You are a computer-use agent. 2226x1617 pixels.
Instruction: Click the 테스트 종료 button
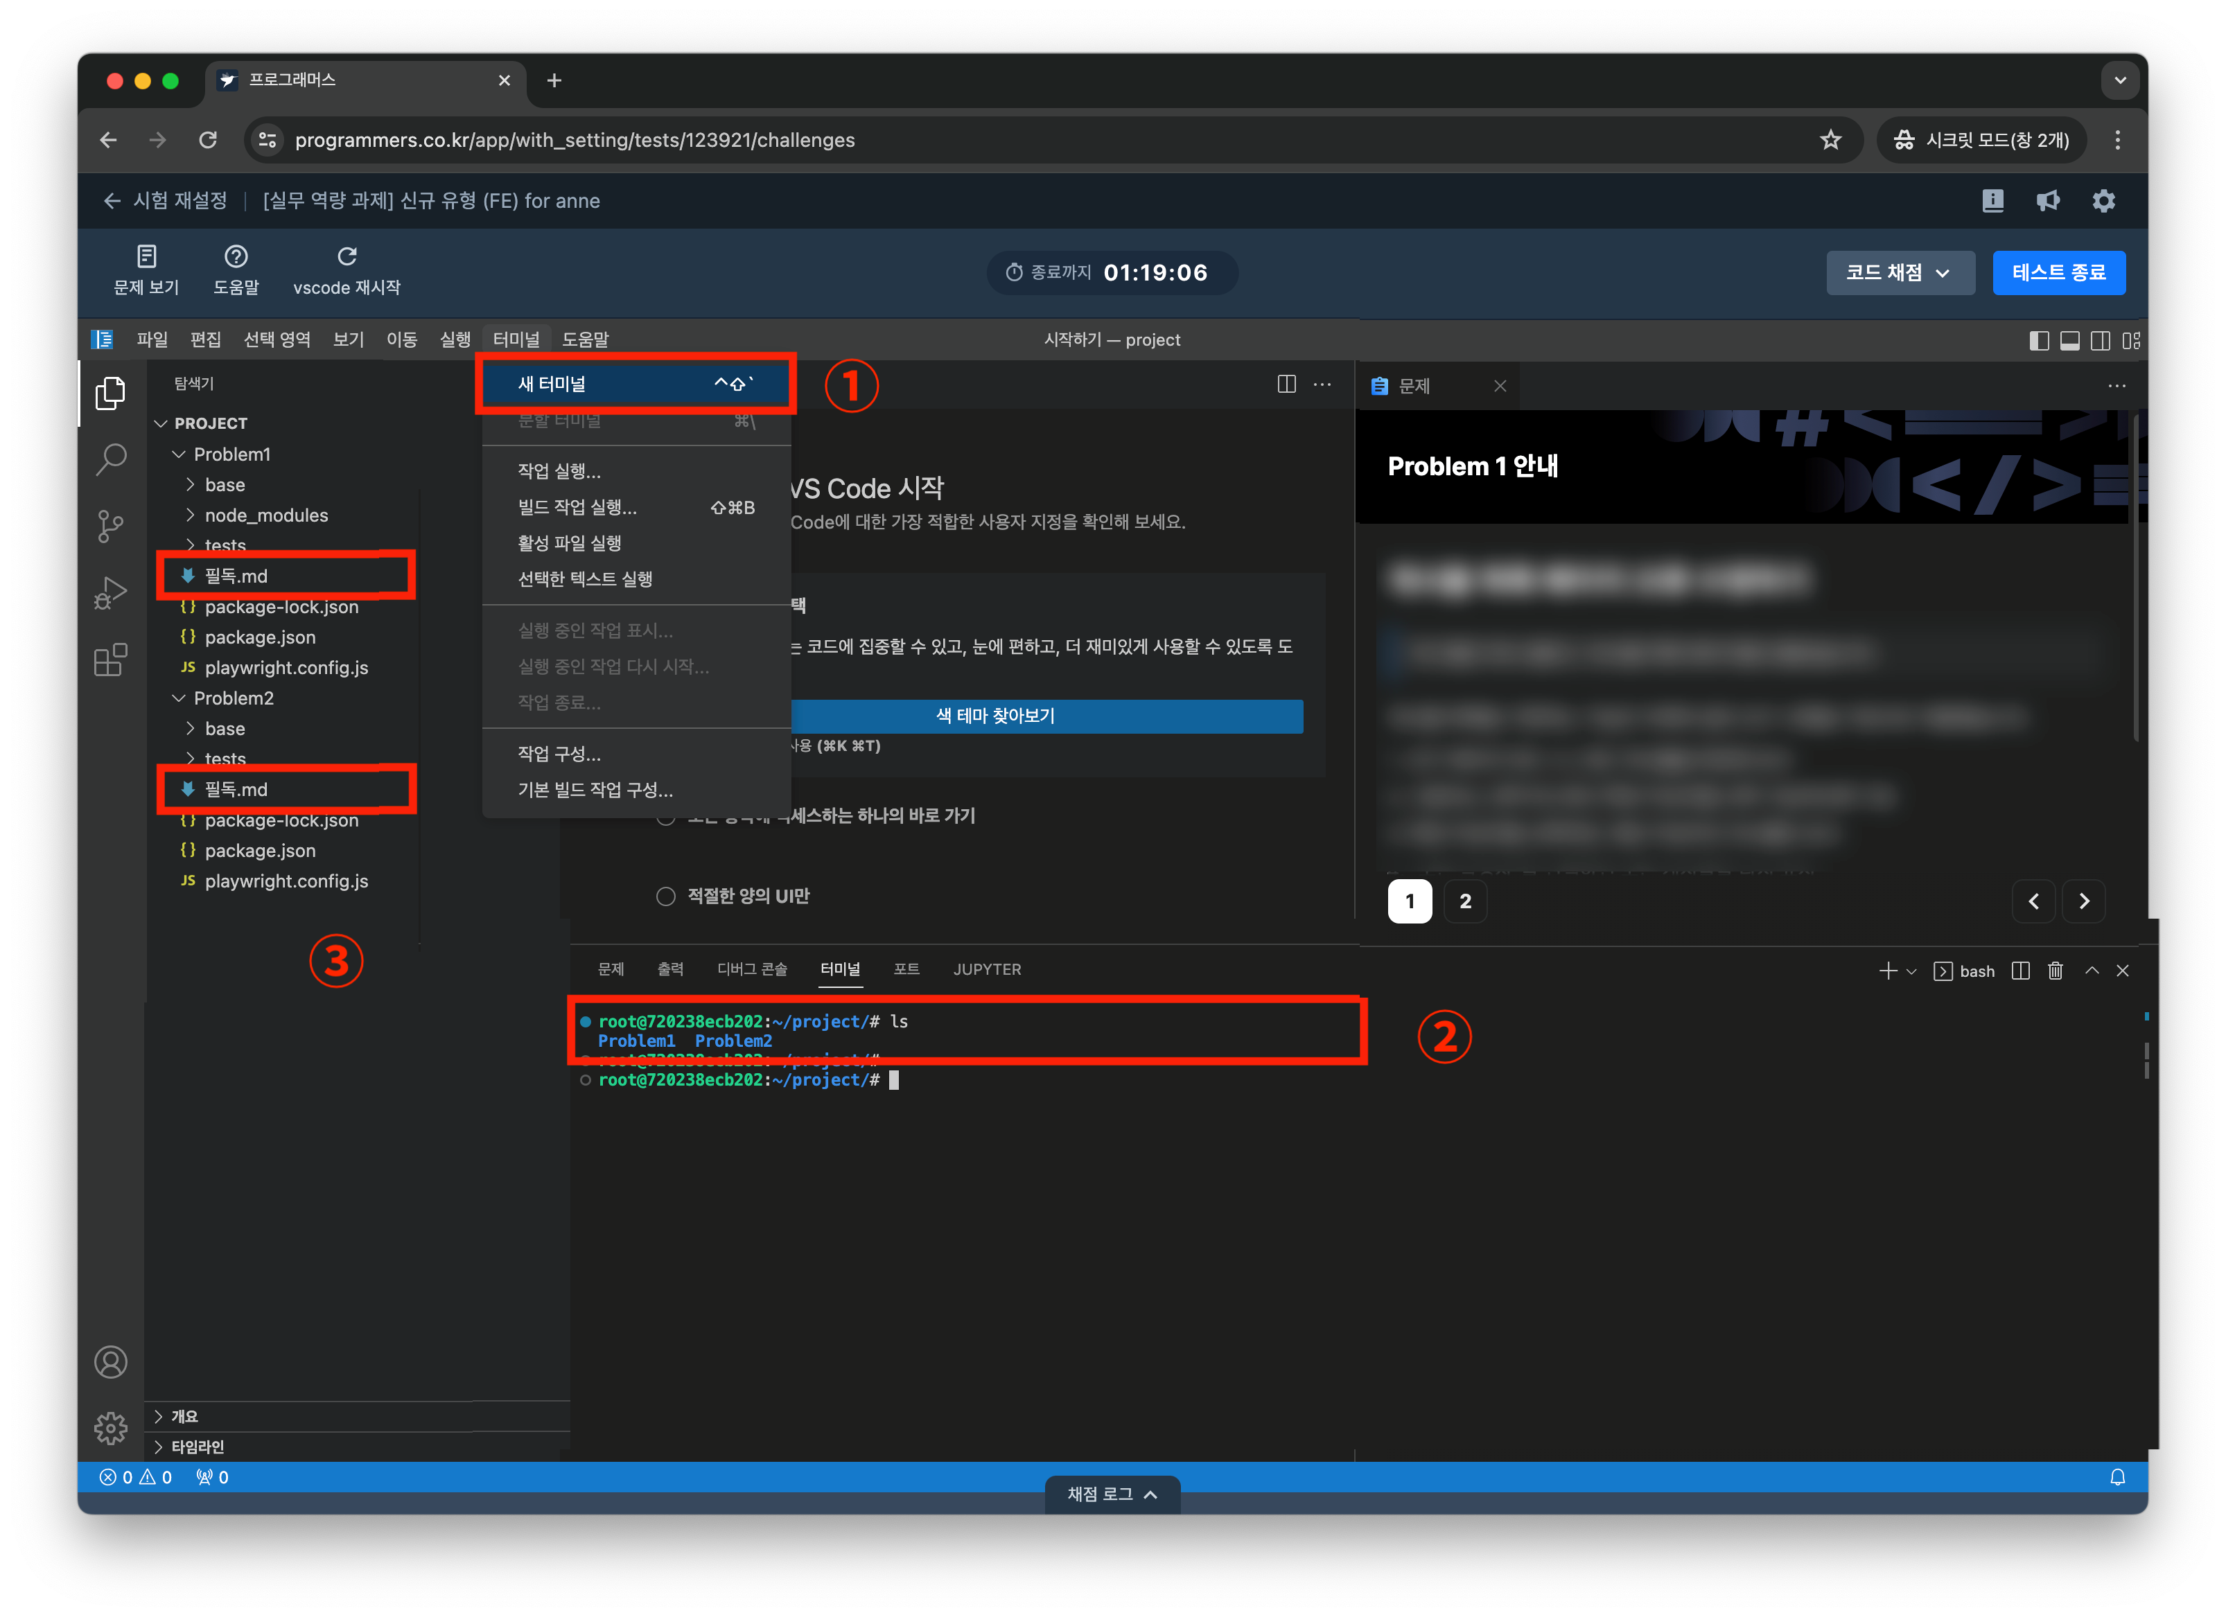pyautogui.click(x=2058, y=273)
